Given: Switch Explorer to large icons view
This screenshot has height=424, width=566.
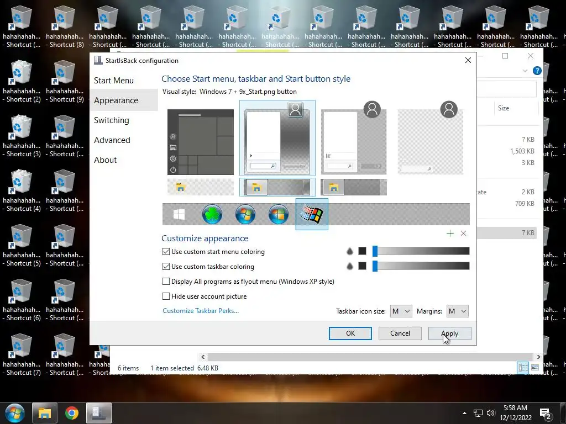Looking at the screenshot, I should (535, 368).
